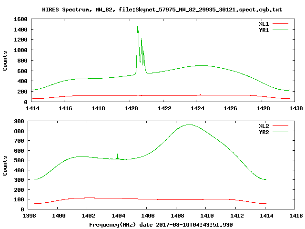Click the 1600 tick label on upper plot

click(x=20, y=19)
